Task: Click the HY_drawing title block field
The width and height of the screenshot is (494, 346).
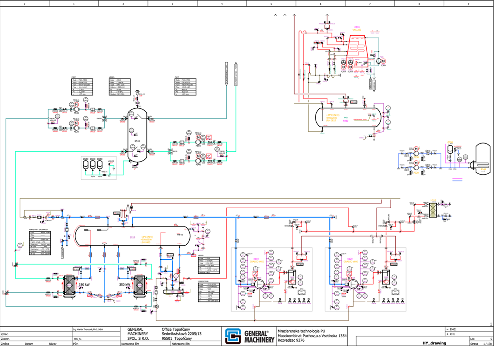Action: click(434, 343)
